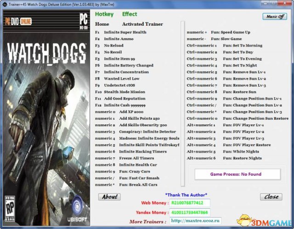Click 'Fun: Crazy Cars' text
The image size is (294, 229).
click(x=135, y=172)
